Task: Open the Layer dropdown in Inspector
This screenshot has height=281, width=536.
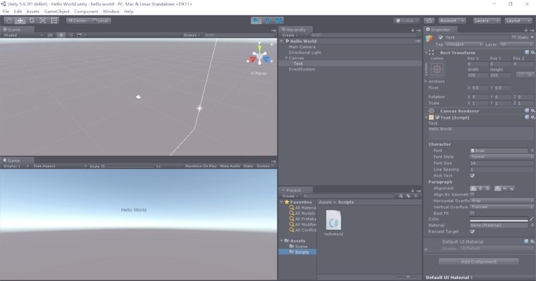Action: [516, 44]
